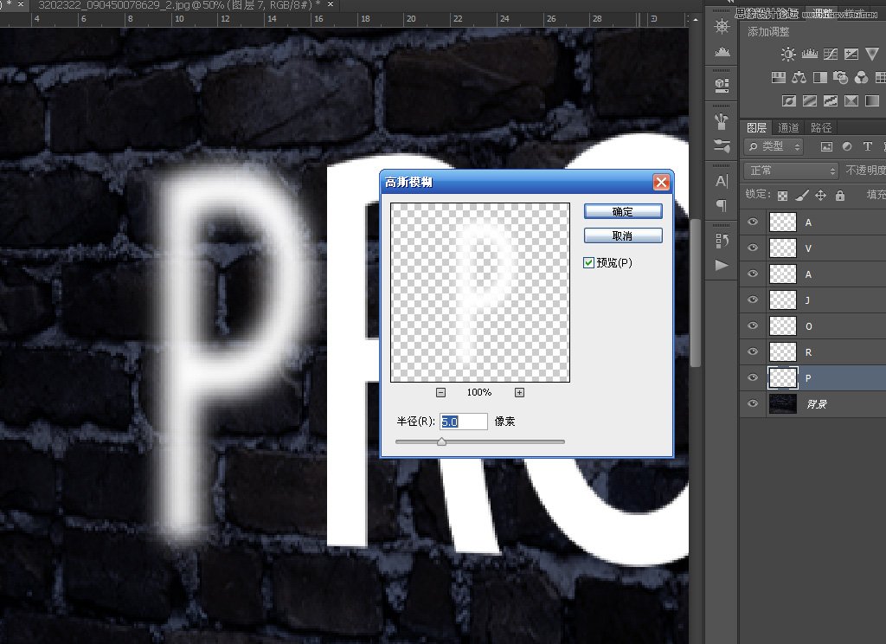Image resolution: width=886 pixels, height=644 pixels.
Task: Hide the 背景 background layer
Action: pyautogui.click(x=752, y=403)
